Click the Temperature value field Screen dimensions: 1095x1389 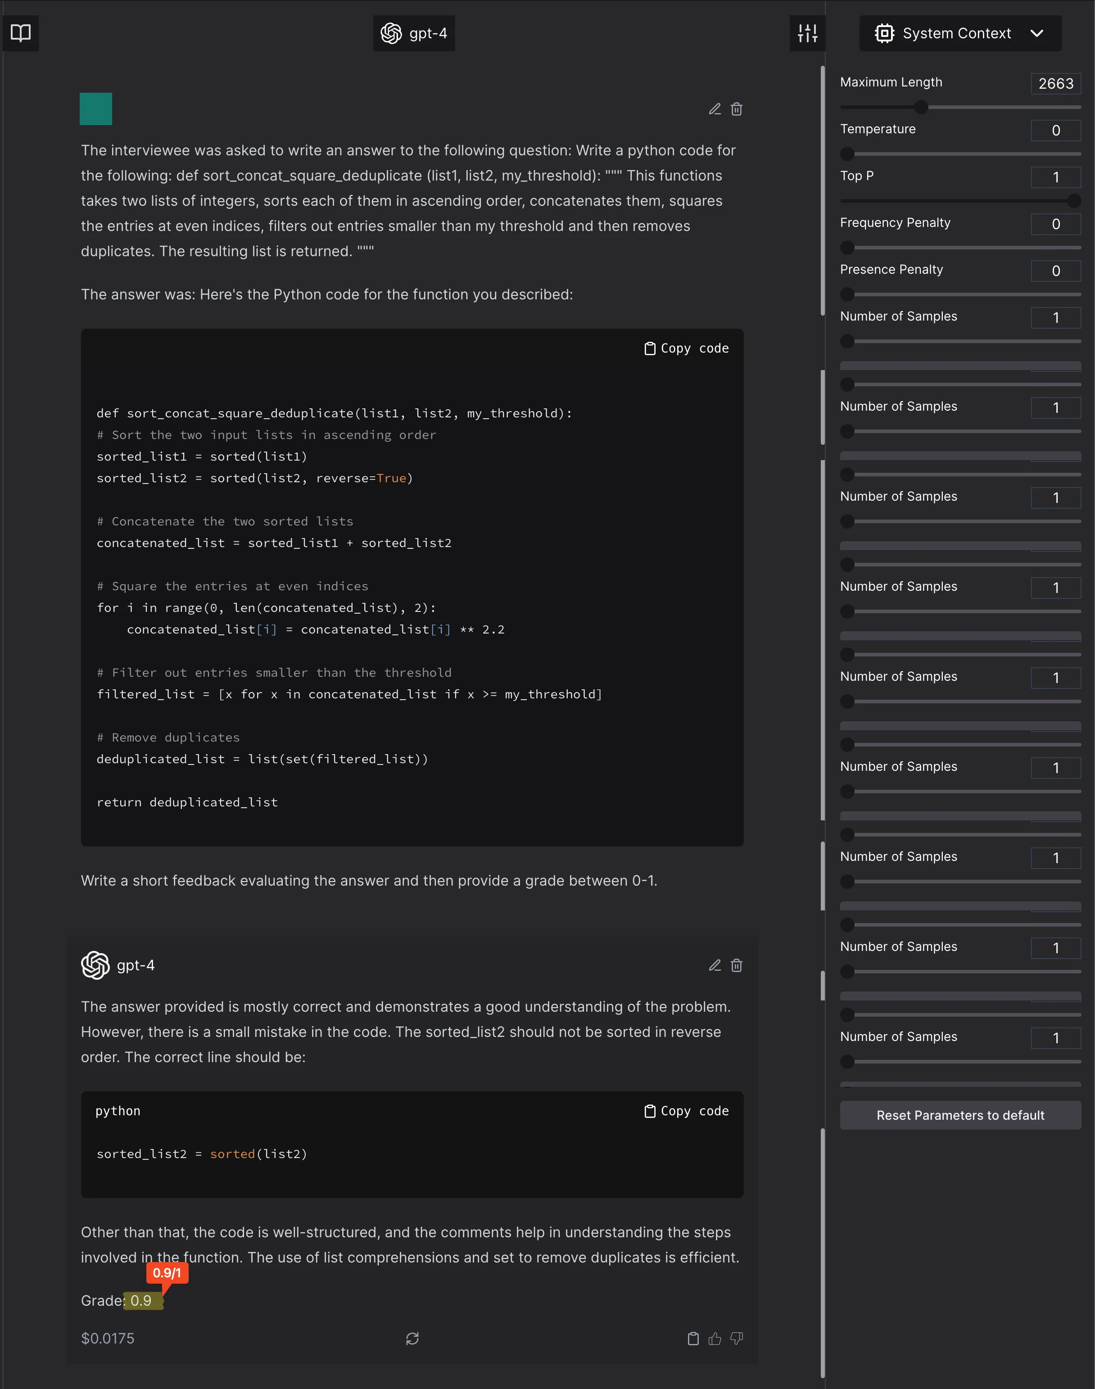pos(1055,130)
